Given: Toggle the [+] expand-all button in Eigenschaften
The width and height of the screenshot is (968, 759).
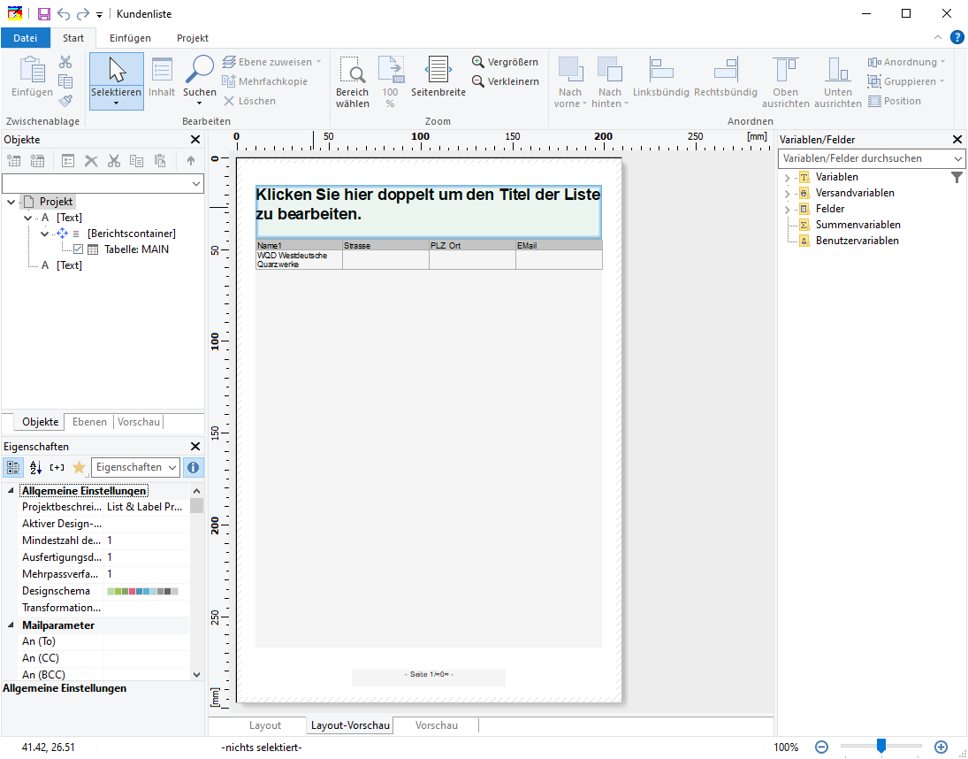Looking at the screenshot, I should click(57, 467).
